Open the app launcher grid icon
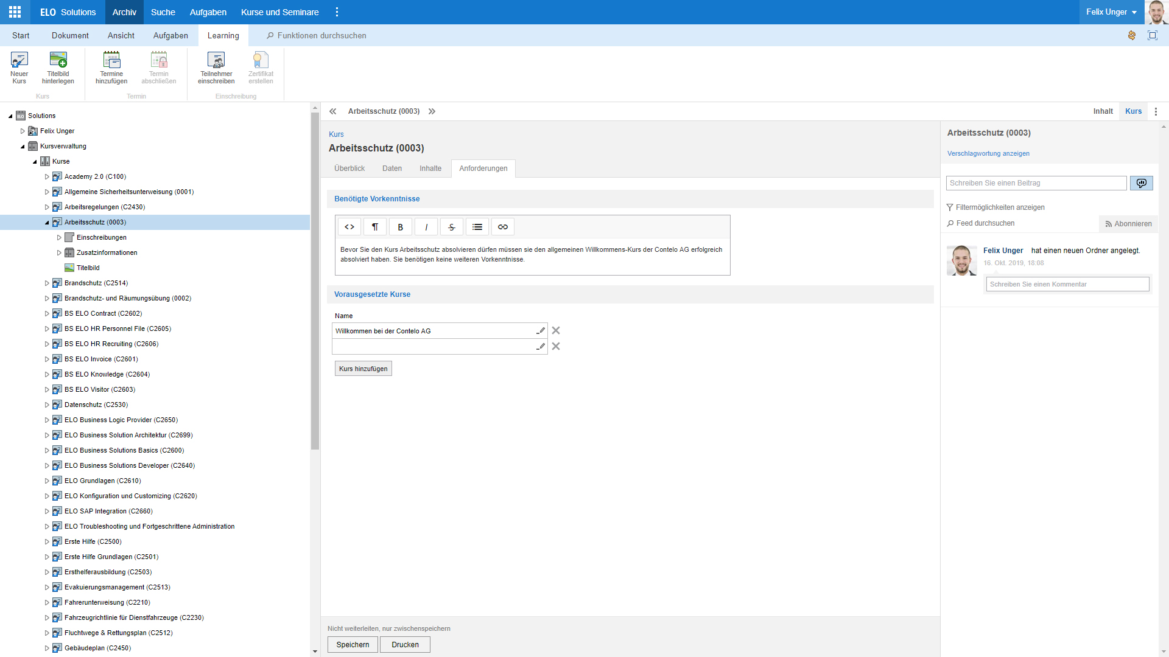 point(15,12)
